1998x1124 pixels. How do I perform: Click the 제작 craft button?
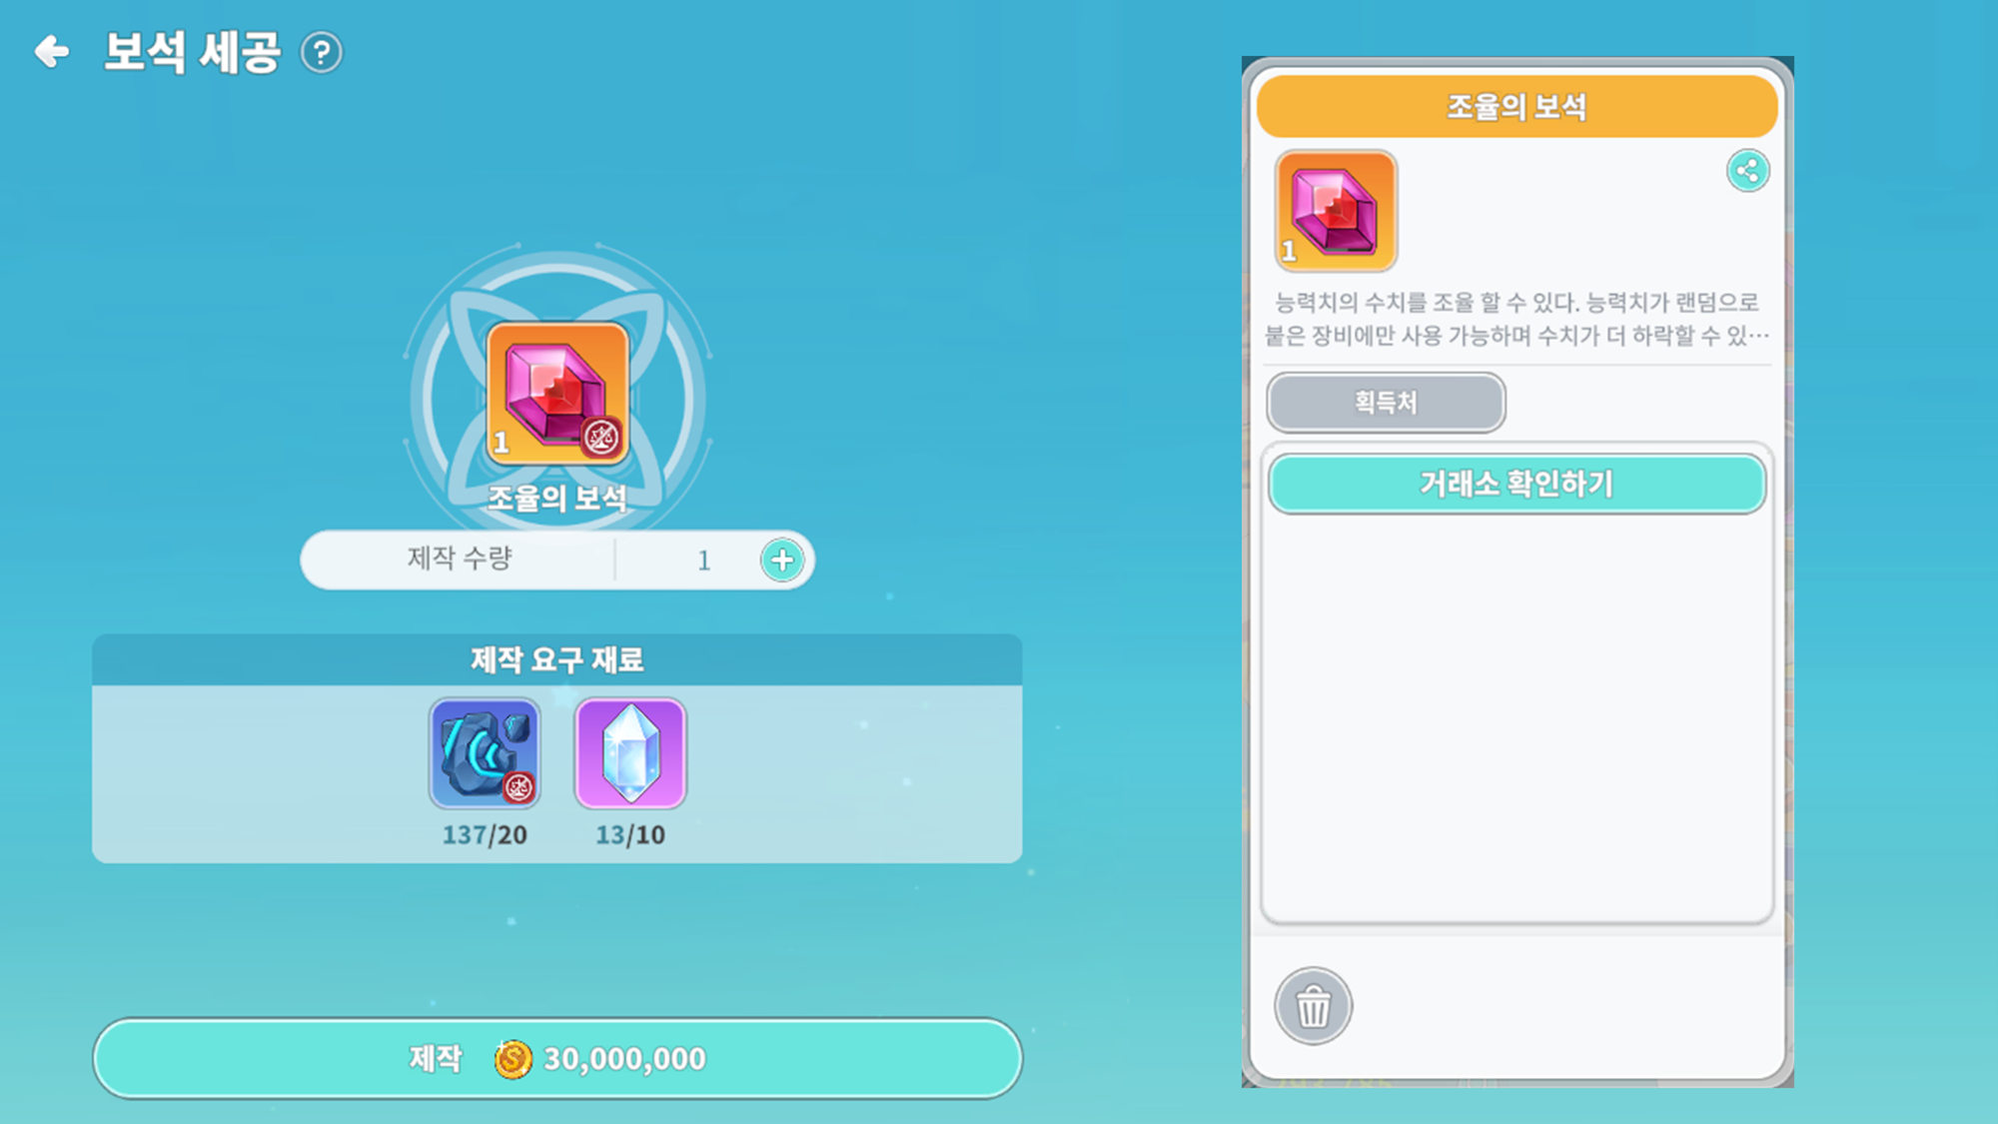pos(557,1058)
